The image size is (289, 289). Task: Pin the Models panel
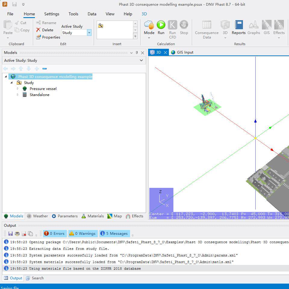coord(137,52)
